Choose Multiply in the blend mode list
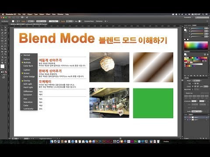The width and height of the screenshot is (210, 157). pyautogui.click(x=27, y=62)
